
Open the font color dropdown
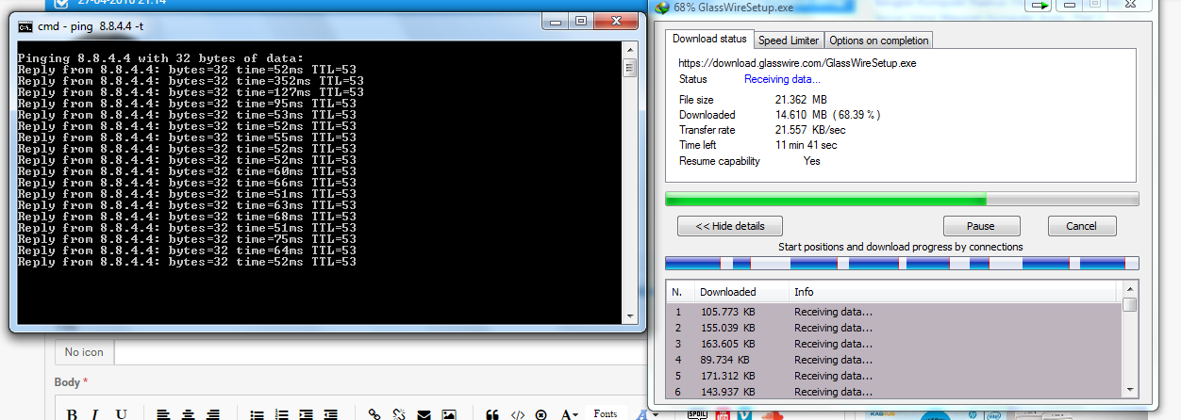(x=569, y=414)
